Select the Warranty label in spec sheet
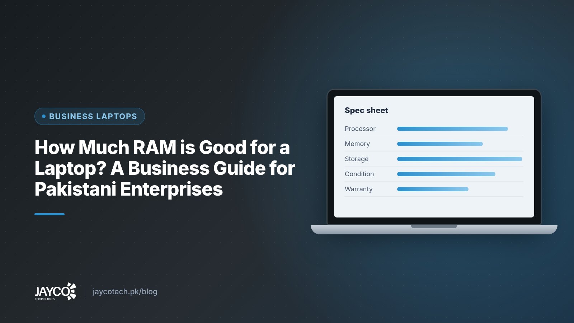The image size is (574, 323). tap(359, 189)
